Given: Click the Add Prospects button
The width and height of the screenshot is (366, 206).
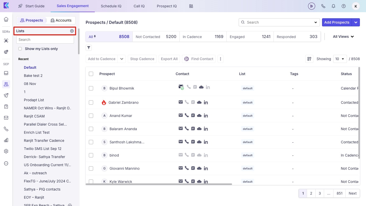Looking at the screenshot, I should pyautogui.click(x=337, y=22).
